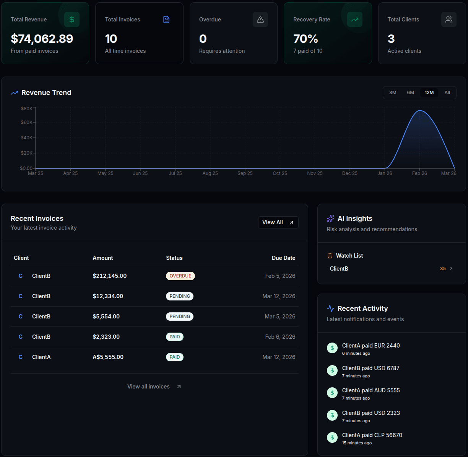Click the Revenue Trend chart line icon

point(14,93)
